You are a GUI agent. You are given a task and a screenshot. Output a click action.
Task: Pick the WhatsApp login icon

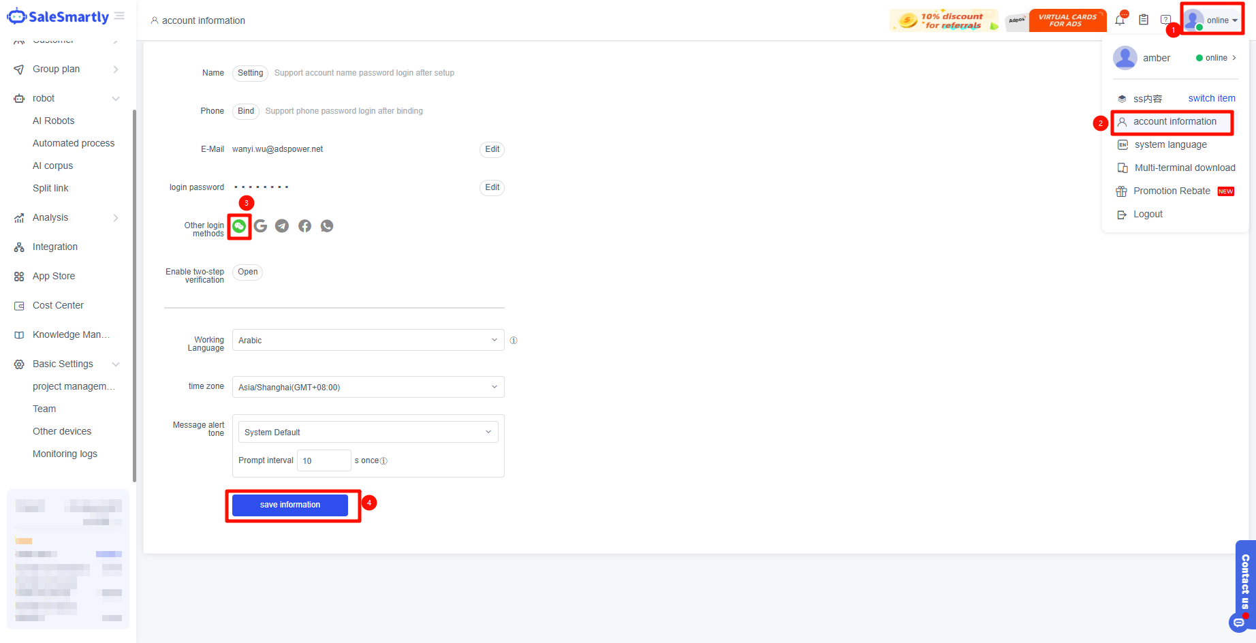[327, 226]
